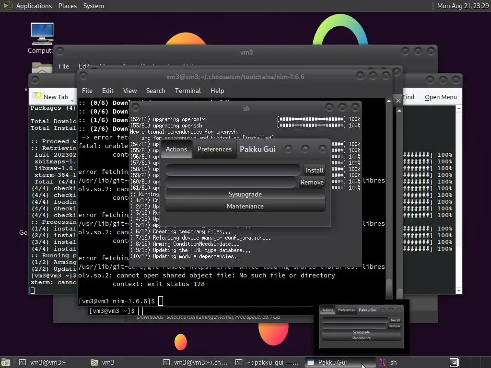Click '(53/61) upgrading openssh' line
Screen dimensions: 491x368
click(166, 126)
